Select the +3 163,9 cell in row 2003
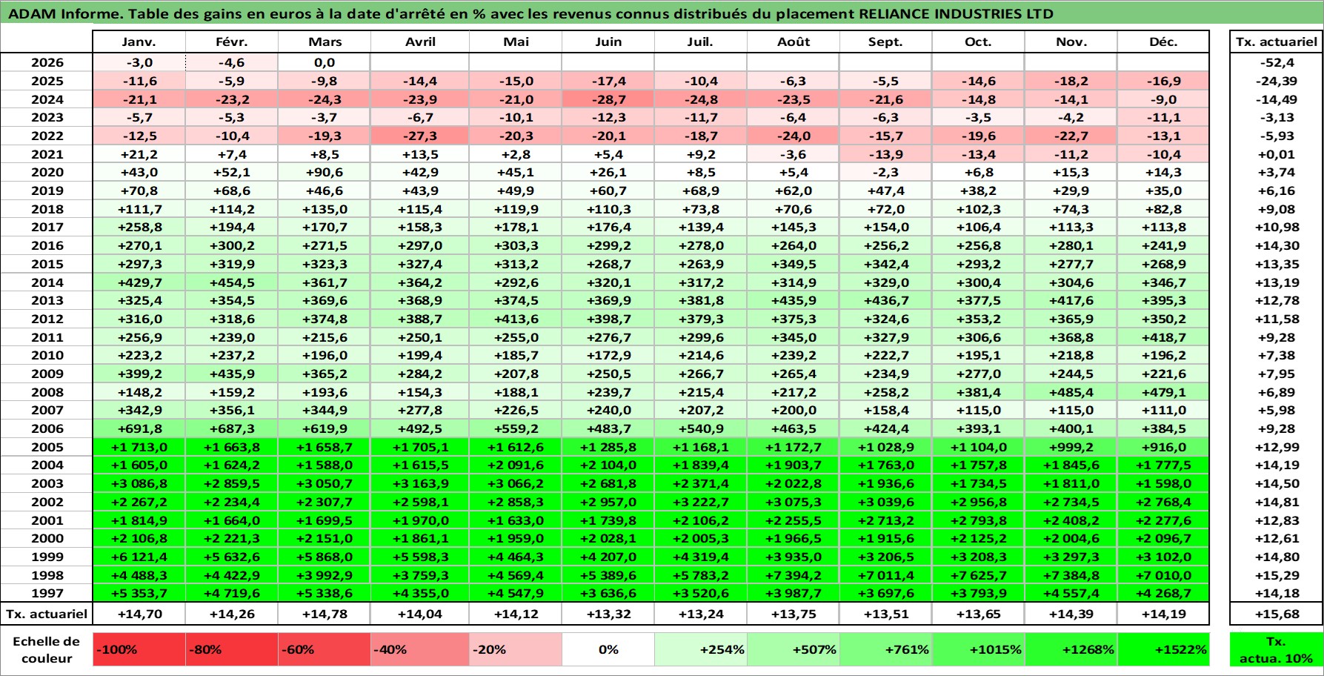The width and height of the screenshot is (1324, 676). pos(420,483)
